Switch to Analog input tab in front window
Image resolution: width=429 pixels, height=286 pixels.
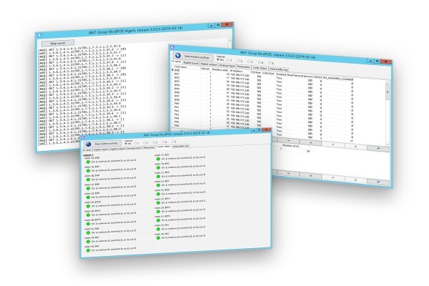coord(134,148)
